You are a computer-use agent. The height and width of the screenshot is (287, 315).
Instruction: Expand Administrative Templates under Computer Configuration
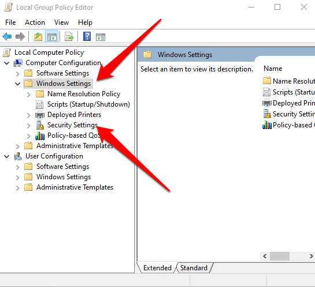click(x=18, y=146)
